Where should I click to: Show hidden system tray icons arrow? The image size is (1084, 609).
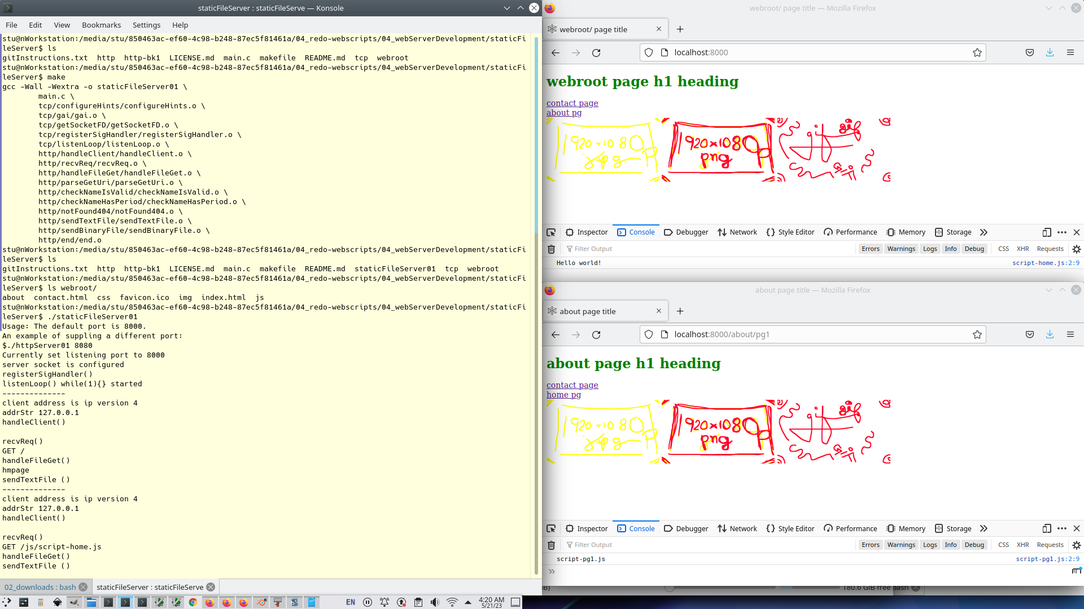coord(468,602)
